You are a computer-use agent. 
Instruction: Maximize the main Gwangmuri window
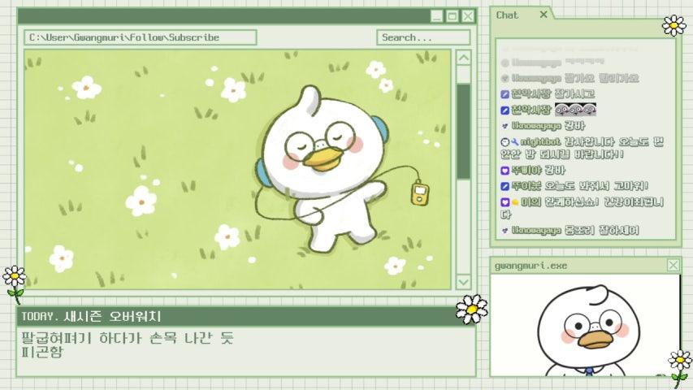453,16
